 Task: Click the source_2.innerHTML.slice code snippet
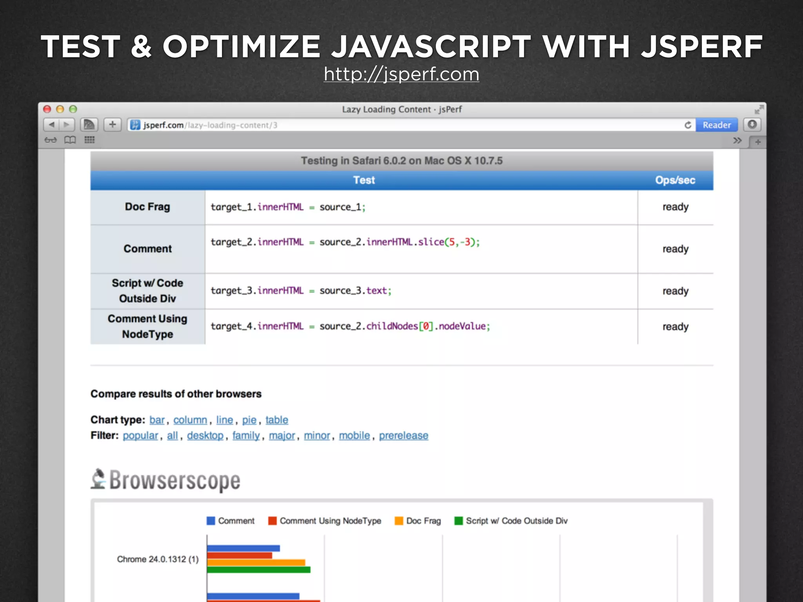tap(345, 242)
